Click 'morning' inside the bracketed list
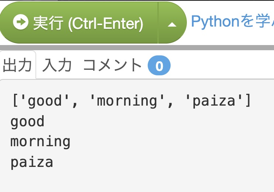Image resolution: width=274 pixels, height=192 pixels. (x=127, y=101)
